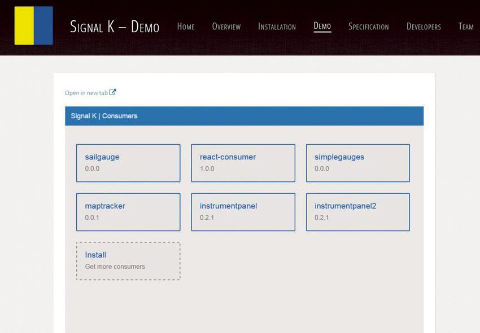Click the Signal K | Consumers header bar
The height and width of the screenshot is (333, 480).
(245, 116)
